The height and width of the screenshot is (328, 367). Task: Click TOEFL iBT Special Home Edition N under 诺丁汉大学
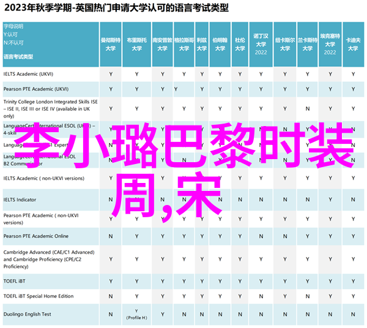[x=261, y=296]
